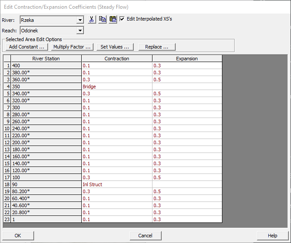291x243 pixels.
Task: Open the Reach dropdown
Action: tap(80, 31)
